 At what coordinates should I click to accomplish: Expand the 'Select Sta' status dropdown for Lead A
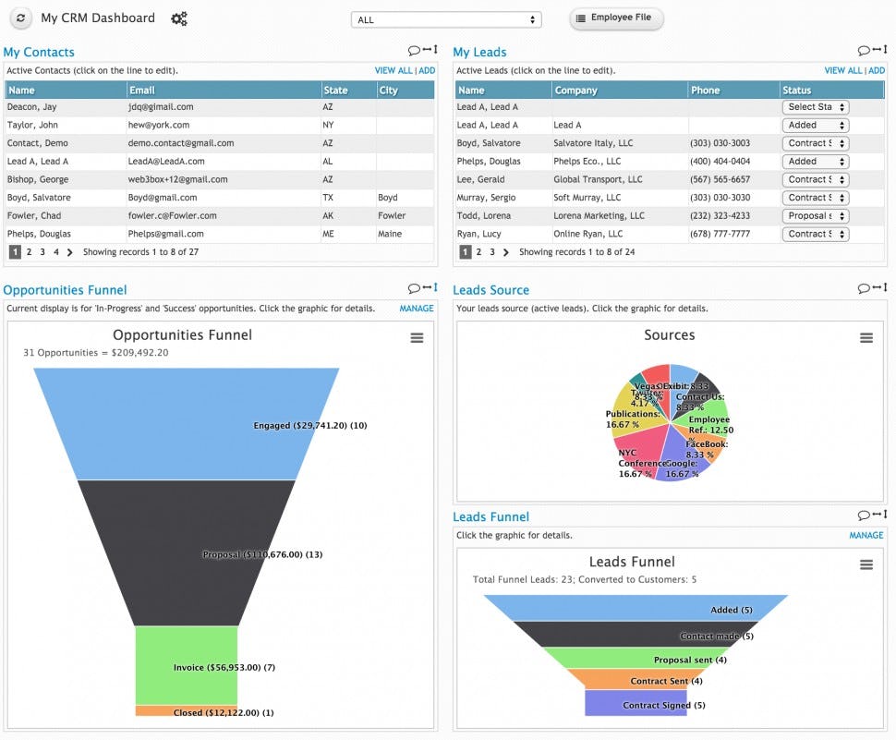[x=815, y=107]
